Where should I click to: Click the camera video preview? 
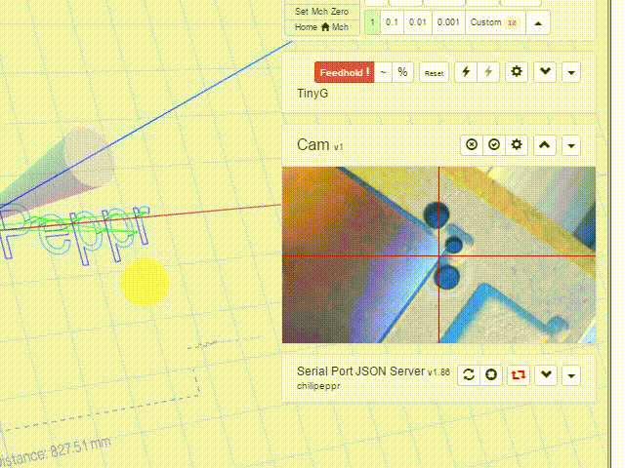[x=438, y=254]
